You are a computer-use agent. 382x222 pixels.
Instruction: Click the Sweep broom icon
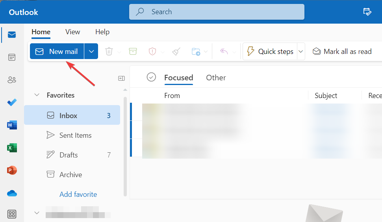point(176,51)
